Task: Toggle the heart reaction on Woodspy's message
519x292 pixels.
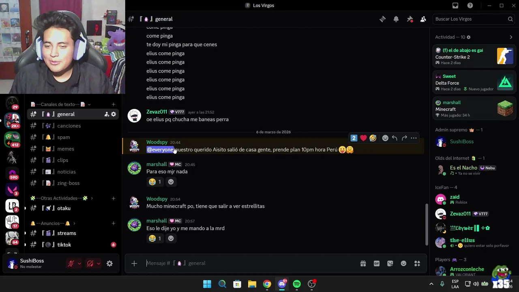Action: coord(363,138)
